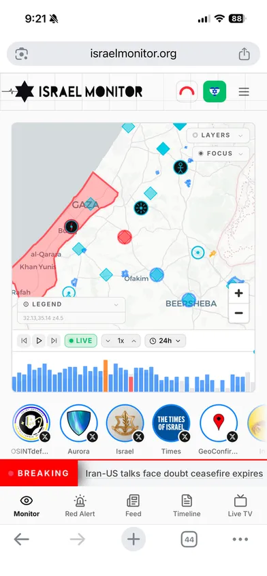Viewport: 267px width, 576px height.
Task: Select the sun-burst map marker
Action: (141, 208)
